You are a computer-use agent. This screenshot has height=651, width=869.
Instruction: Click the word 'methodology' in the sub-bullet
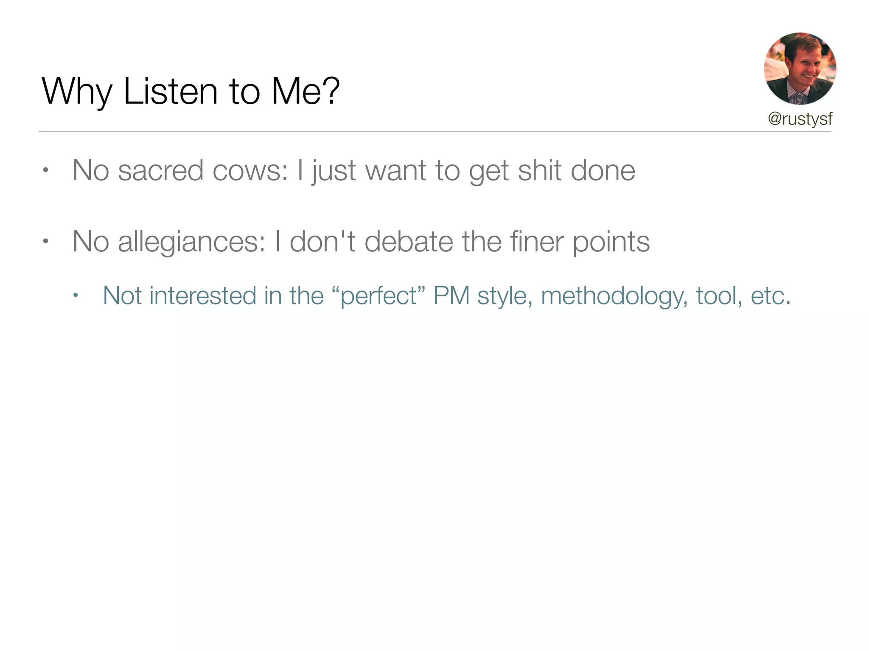614,296
